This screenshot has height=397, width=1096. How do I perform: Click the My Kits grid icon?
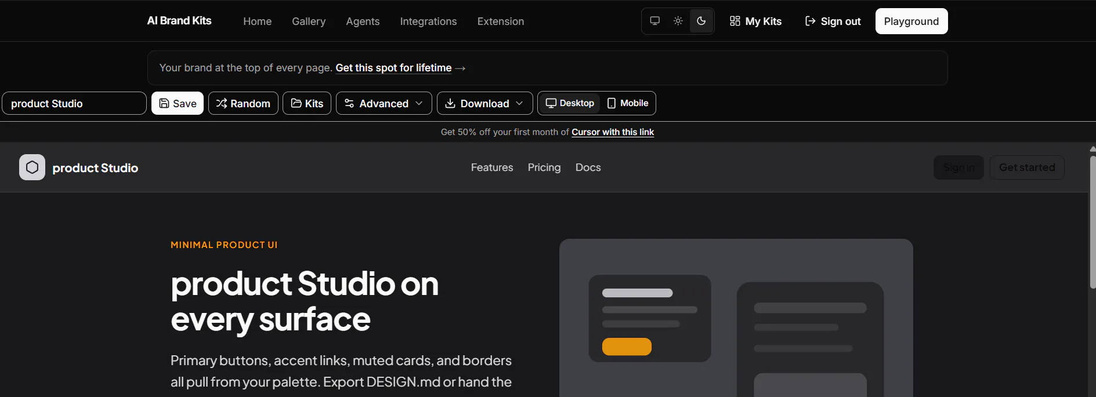click(x=735, y=21)
